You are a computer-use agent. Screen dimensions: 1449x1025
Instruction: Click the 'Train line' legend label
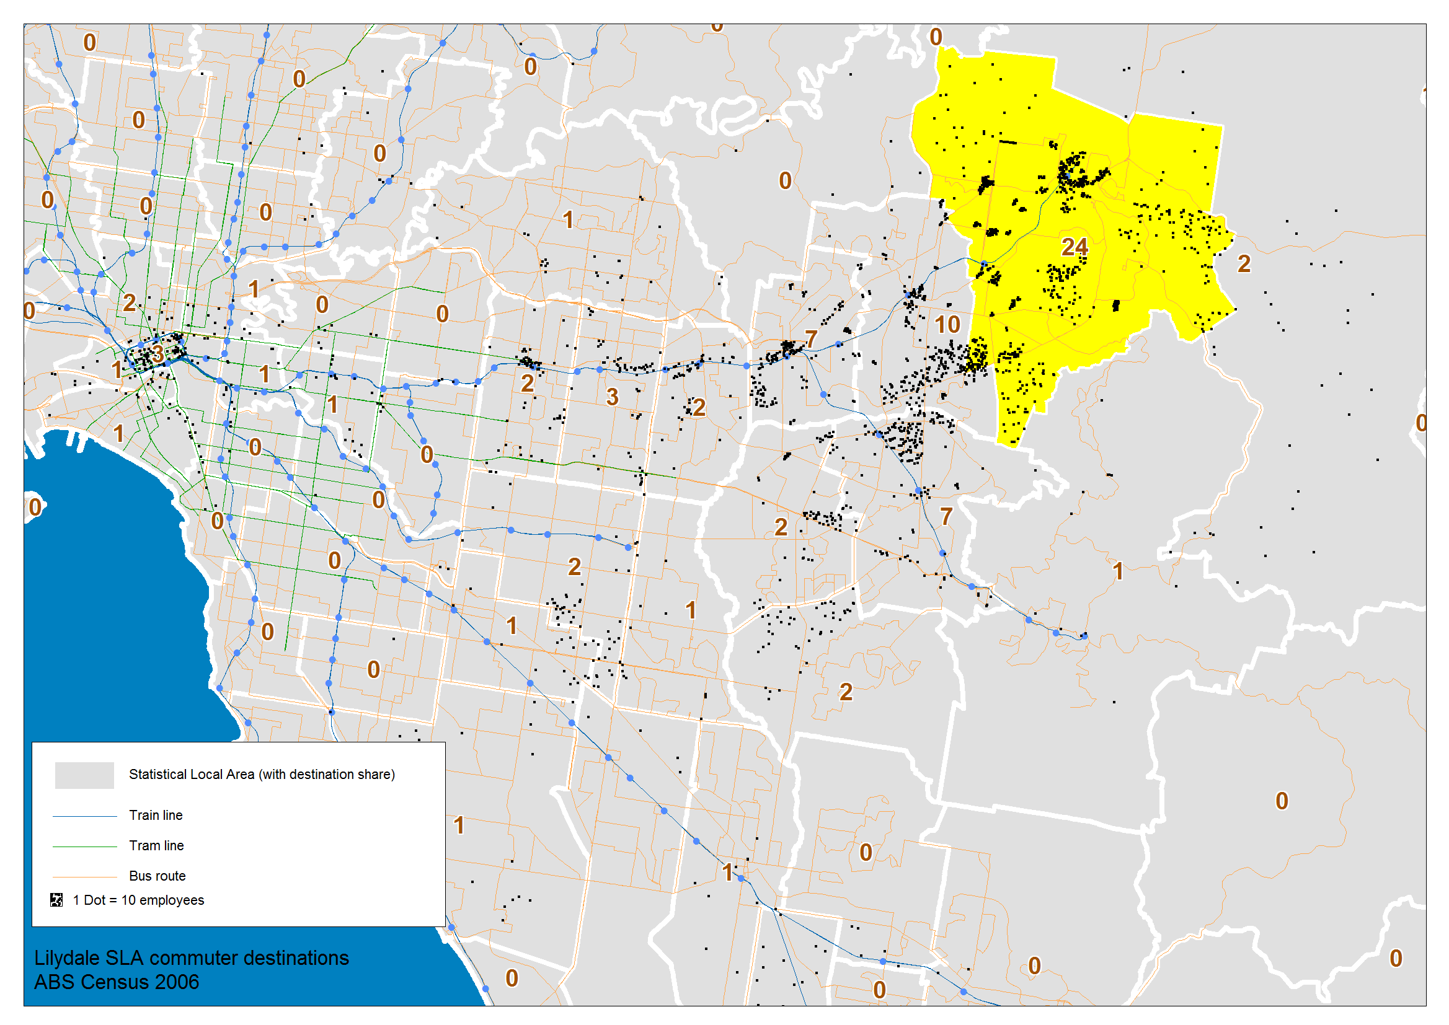(156, 816)
